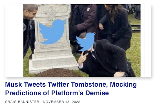Click the small Twitter bird covering face
The height and width of the screenshot is (109, 156).
pos(86,42)
